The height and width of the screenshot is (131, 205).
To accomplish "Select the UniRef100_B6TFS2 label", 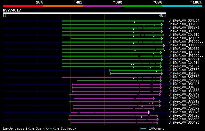I will tap(184, 77).
